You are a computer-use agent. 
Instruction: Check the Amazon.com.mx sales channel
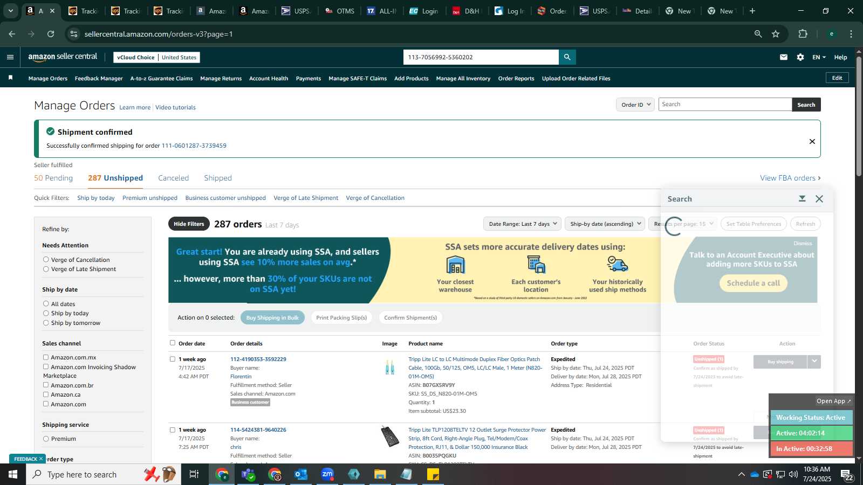point(46,357)
